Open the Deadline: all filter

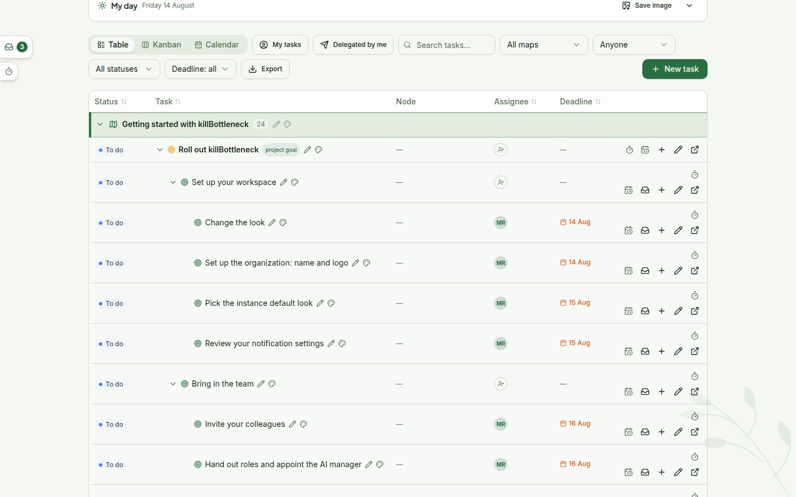click(x=201, y=69)
